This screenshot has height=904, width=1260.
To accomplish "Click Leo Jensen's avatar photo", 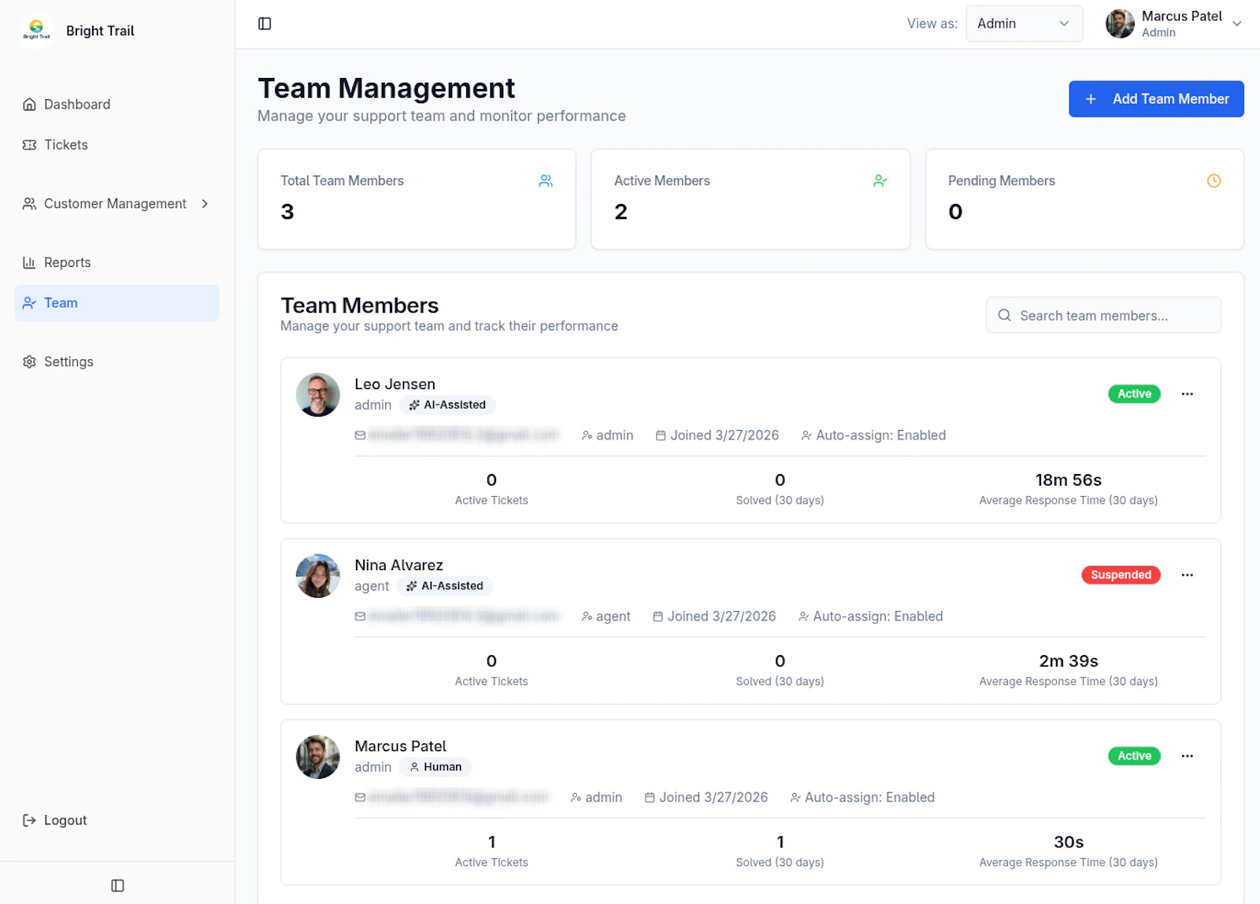I will coord(317,395).
